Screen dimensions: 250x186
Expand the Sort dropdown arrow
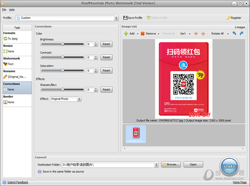click(190, 34)
